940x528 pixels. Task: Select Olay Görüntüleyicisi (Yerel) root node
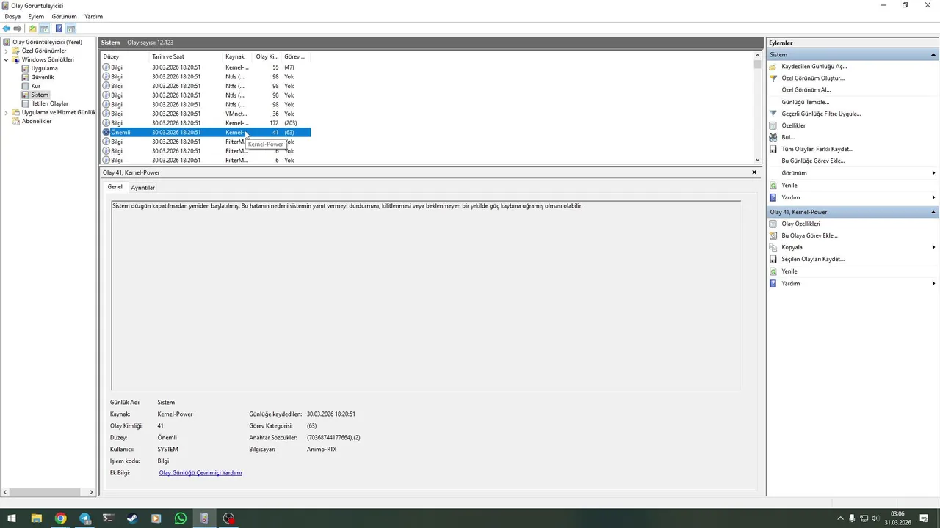coord(47,42)
